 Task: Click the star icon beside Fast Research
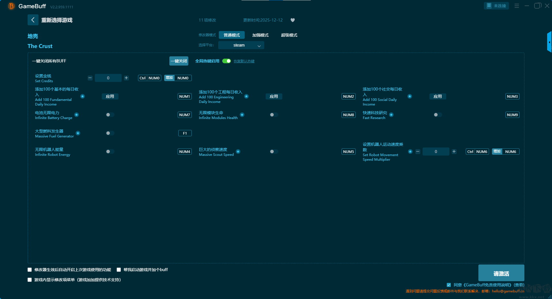(391, 115)
